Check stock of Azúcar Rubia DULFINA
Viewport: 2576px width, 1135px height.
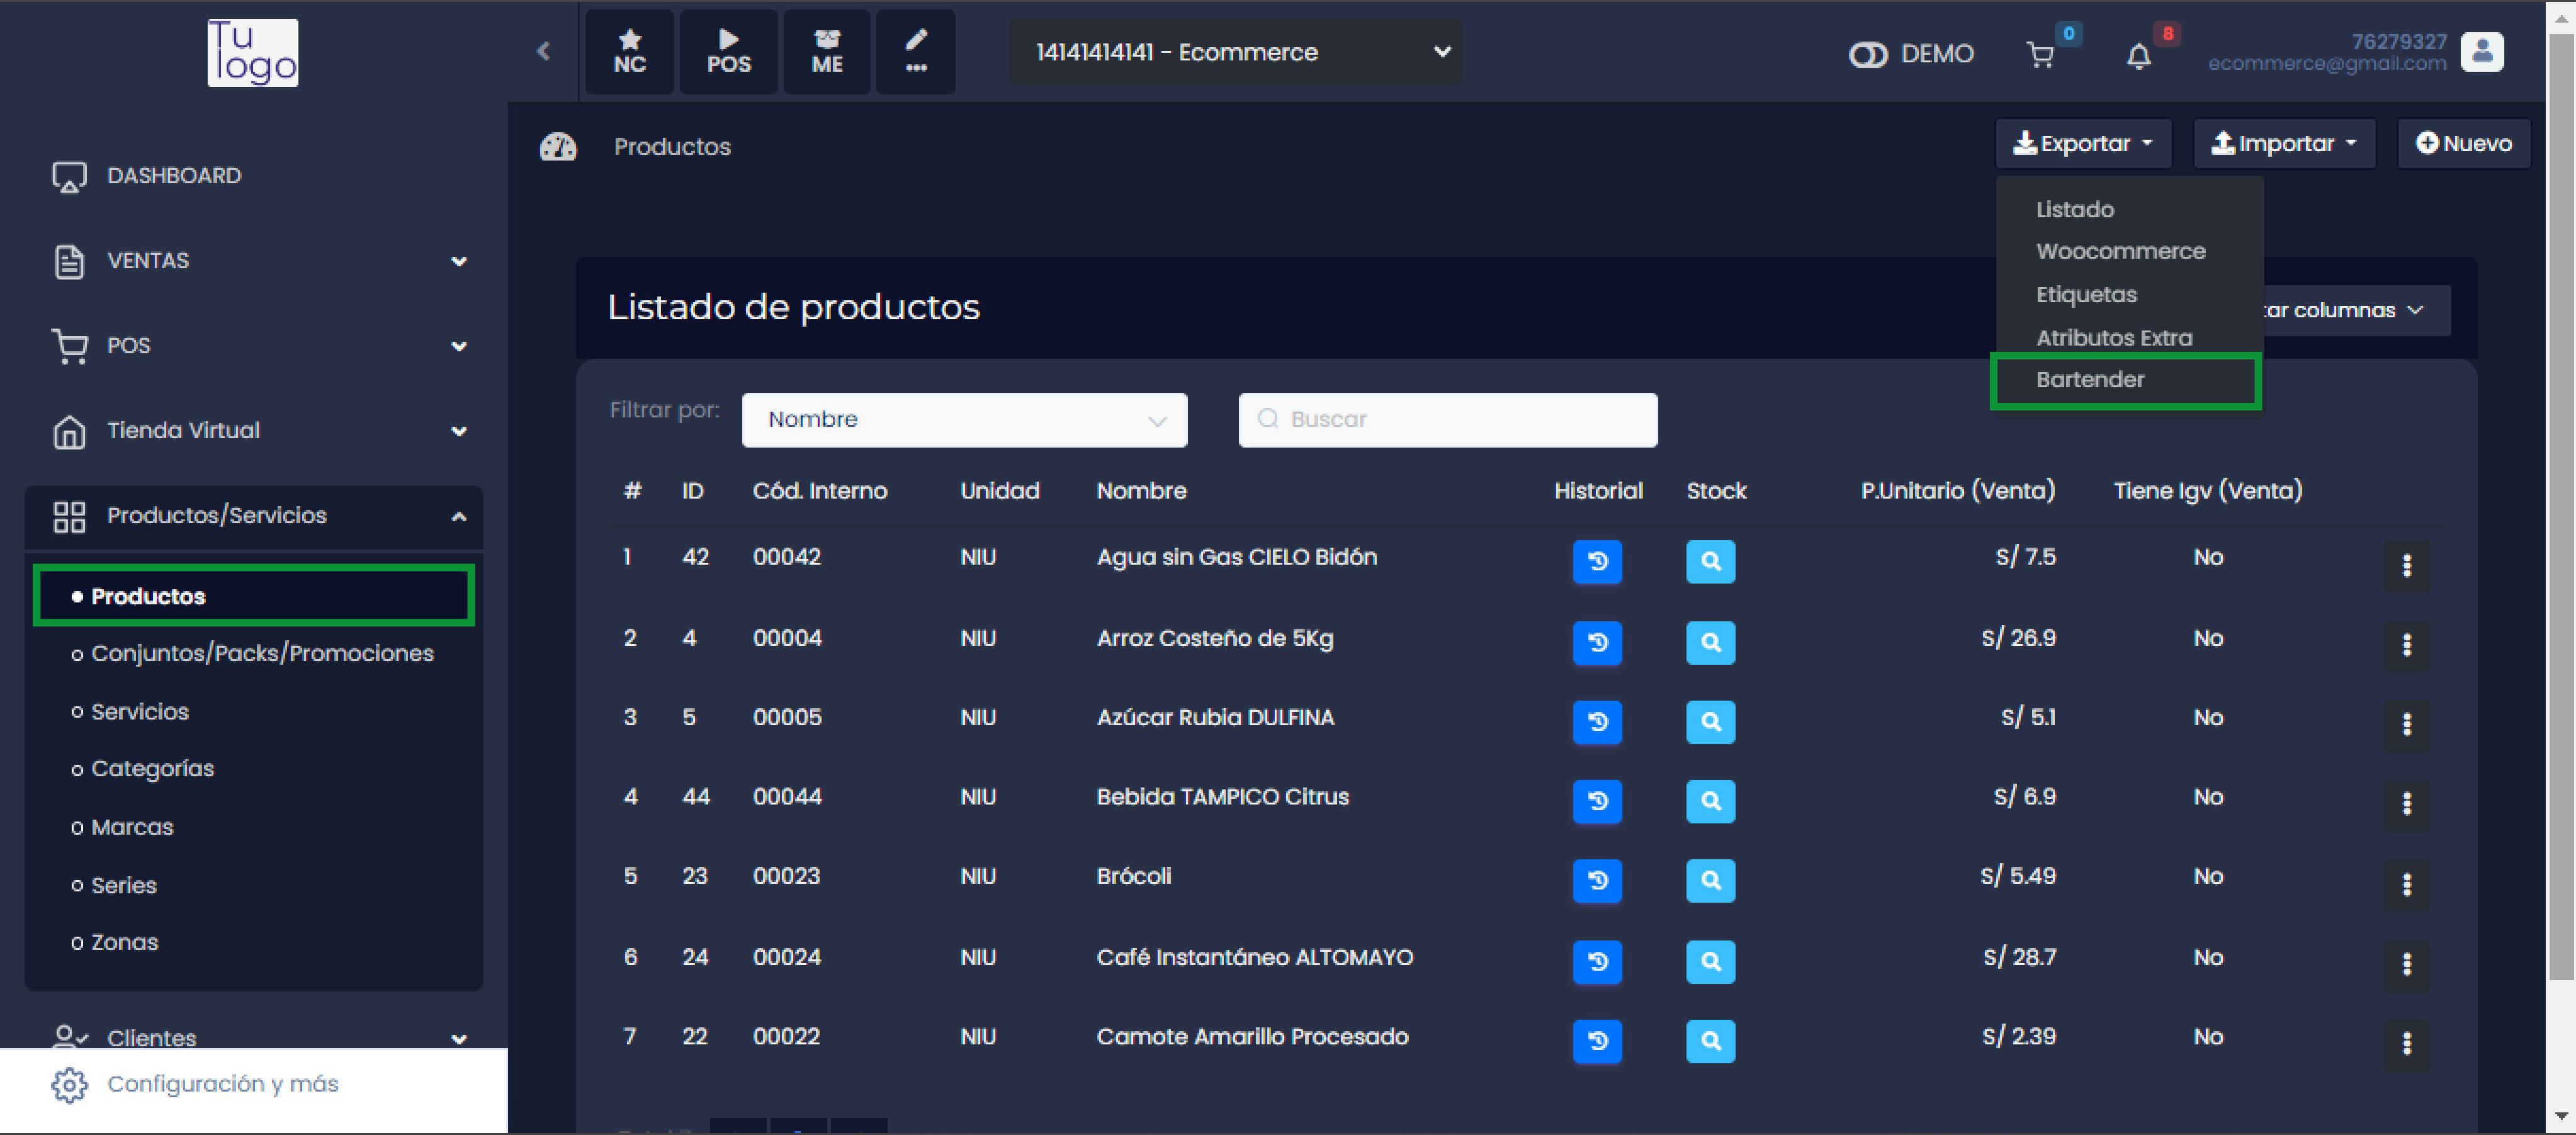pyautogui.click(x=1710, y=721)
